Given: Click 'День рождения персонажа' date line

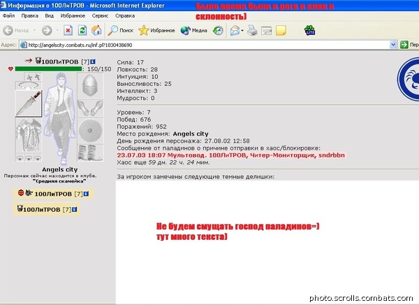Looking at the screenshot, I should click(x=183, y=141).
